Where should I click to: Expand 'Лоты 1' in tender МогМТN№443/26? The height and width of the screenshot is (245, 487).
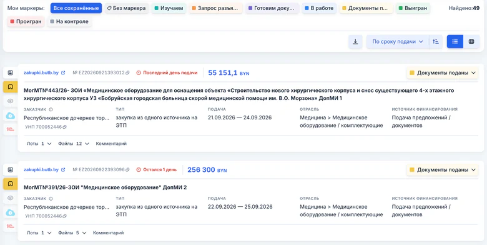point(39,144)
